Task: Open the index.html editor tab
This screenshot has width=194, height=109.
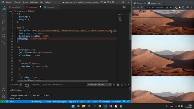Action: pyautogui.click(x=16, y=7)
